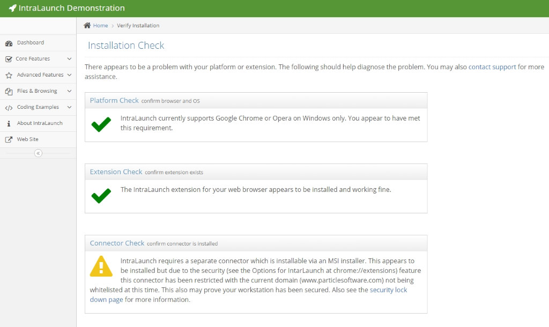This screenshot has width=549, height=327.
Task: Click the Installation Check page title
Action: point(126,46)
